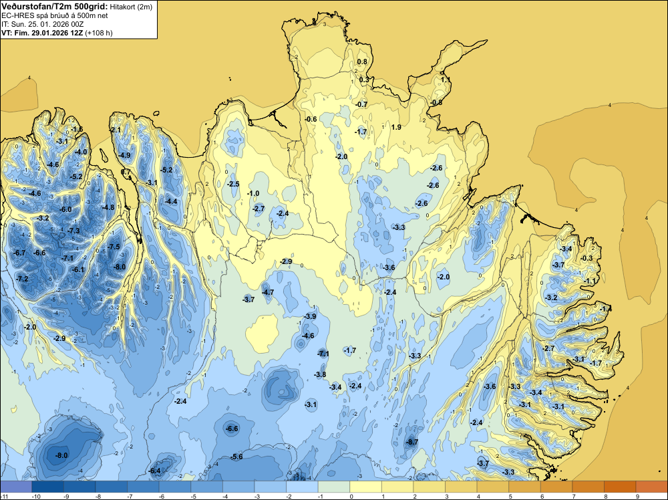Select the -1.4 temperature value
Image resolution: width=668 pixels, height=500 pixels.
click(x=606, y=309)
